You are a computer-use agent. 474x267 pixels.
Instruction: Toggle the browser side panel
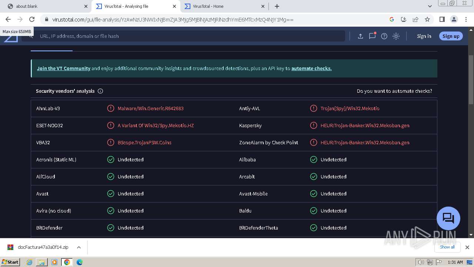click(x=442, y=19)
